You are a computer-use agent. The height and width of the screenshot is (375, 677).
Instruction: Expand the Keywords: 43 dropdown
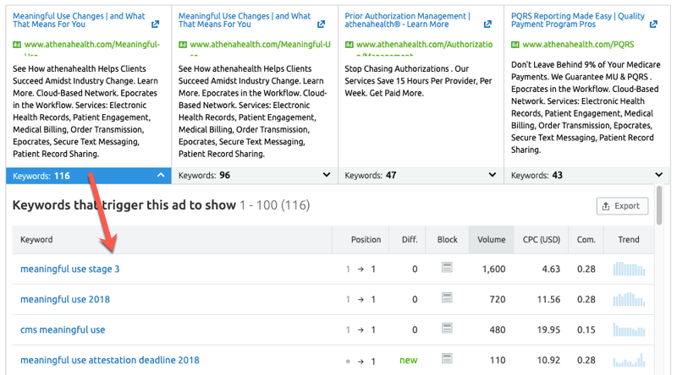(658, 176)
